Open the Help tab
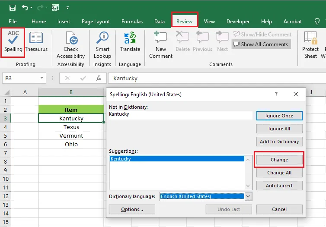The image size is (326, 227). click(x=266, y=22)
